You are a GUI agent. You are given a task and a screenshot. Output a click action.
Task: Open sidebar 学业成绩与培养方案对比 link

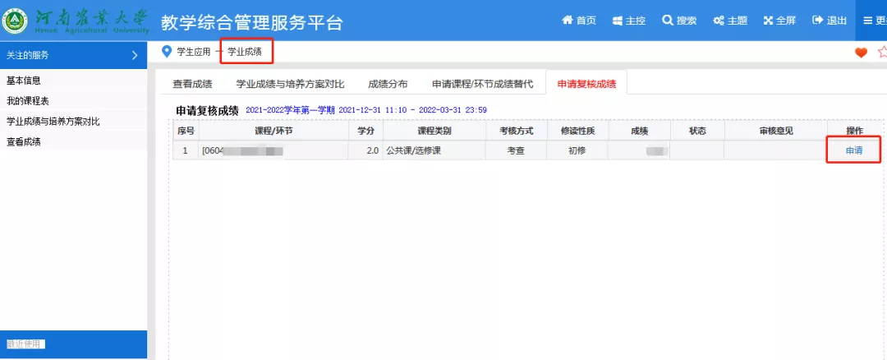coord(53,121)
